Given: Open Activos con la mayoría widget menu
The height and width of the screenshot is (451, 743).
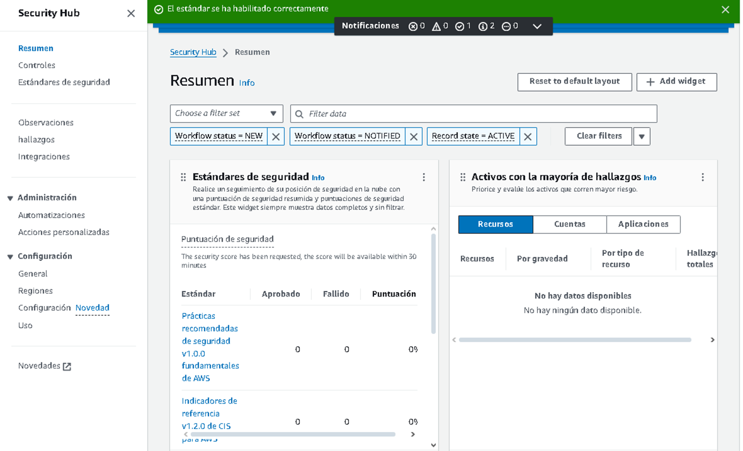Looking at the screenshot, I should click(x=702, y=177).
